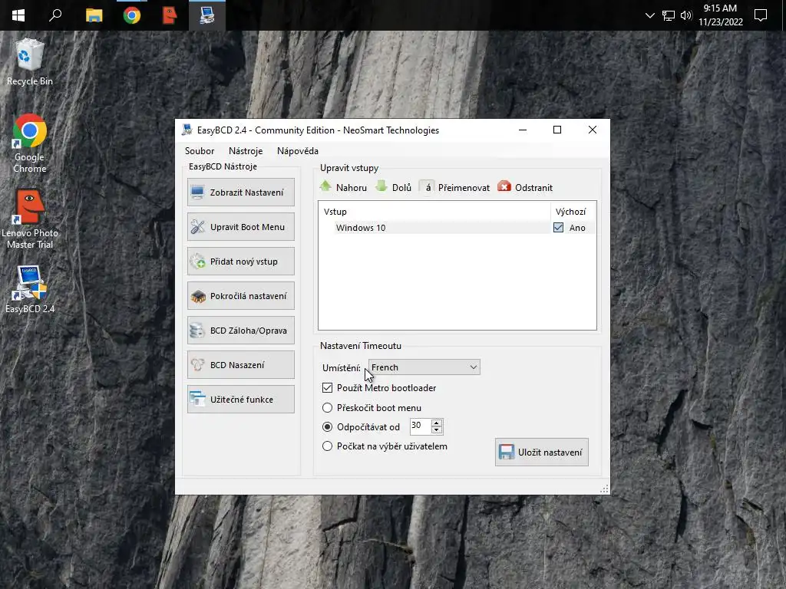Click EasyBCD taskbar icon
786x589 pixels.
pyautogui.click(x=207, y=15)
